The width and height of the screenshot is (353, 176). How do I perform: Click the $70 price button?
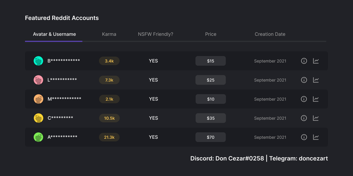coord(211,137)
